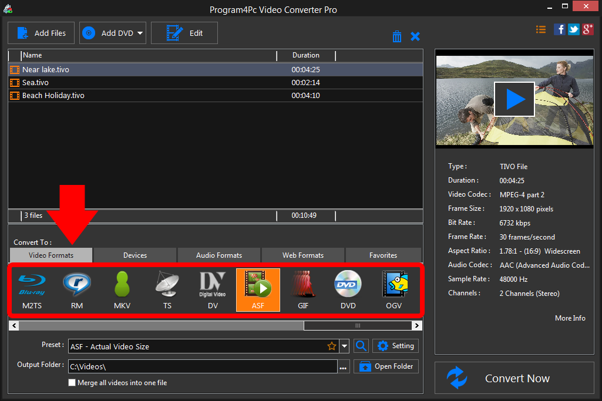
Task: Click the blue X clear list icon
Action: coord(415,36)
